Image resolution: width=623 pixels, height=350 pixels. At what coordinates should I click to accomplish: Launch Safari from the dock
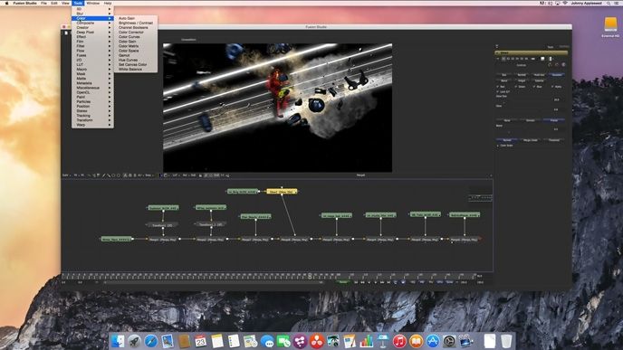click(x=151, y=341)
